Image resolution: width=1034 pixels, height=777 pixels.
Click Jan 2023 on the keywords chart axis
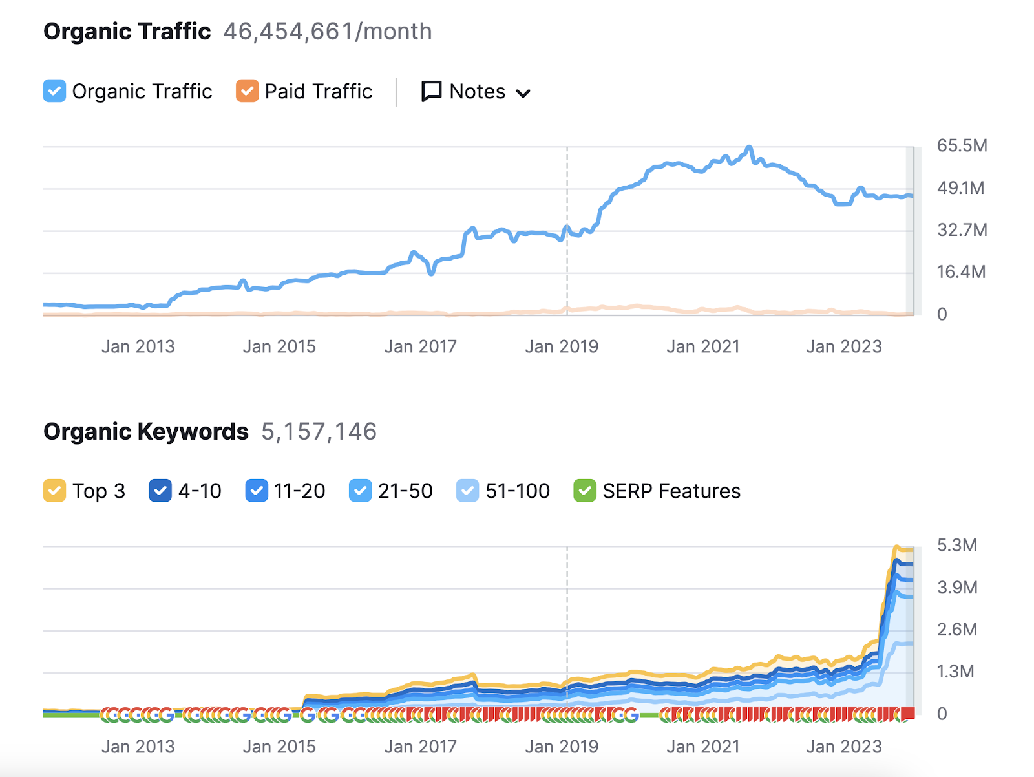(844, 747)
